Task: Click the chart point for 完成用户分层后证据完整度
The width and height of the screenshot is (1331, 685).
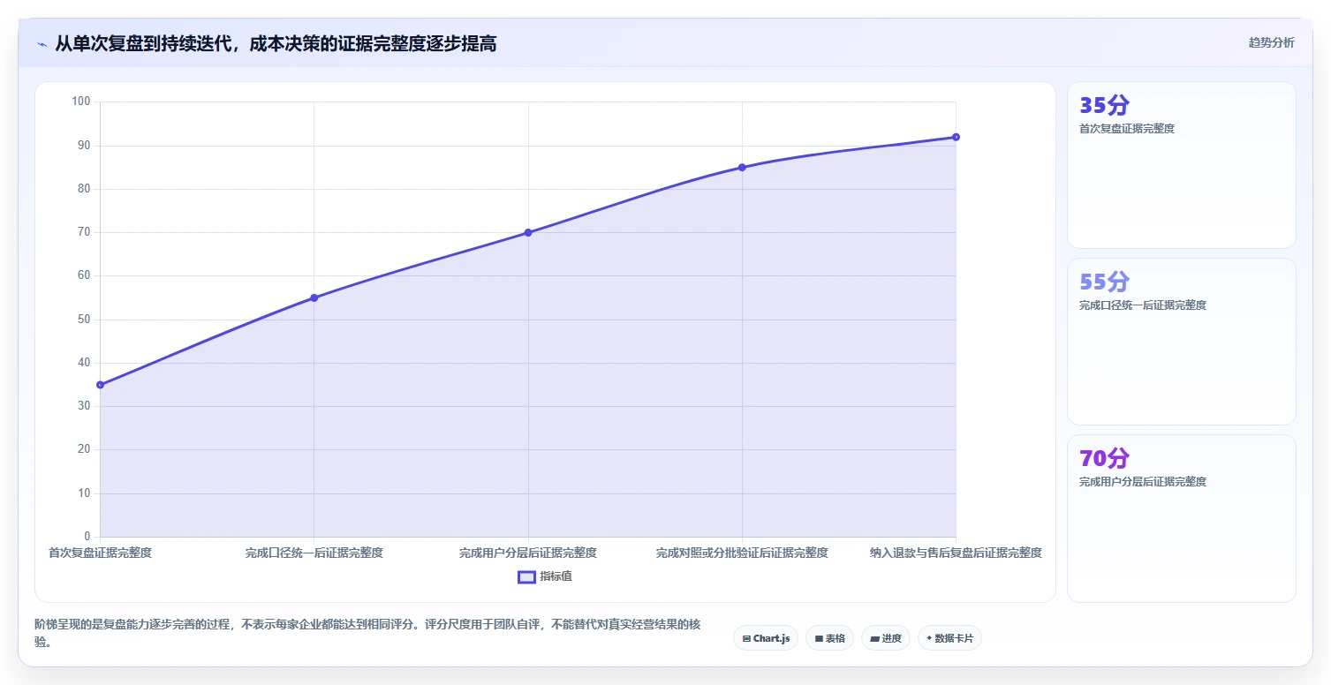Action: click(528, 232)
